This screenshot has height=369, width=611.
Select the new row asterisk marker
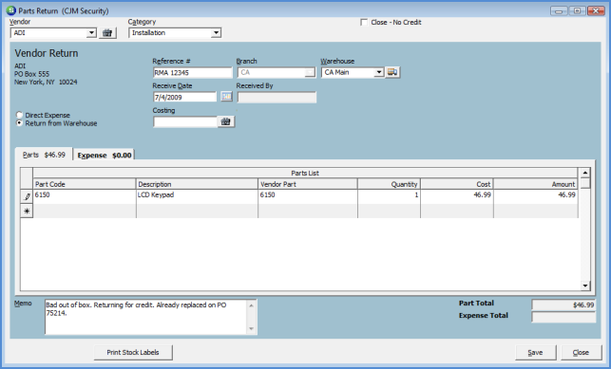(x=27, y=212)
